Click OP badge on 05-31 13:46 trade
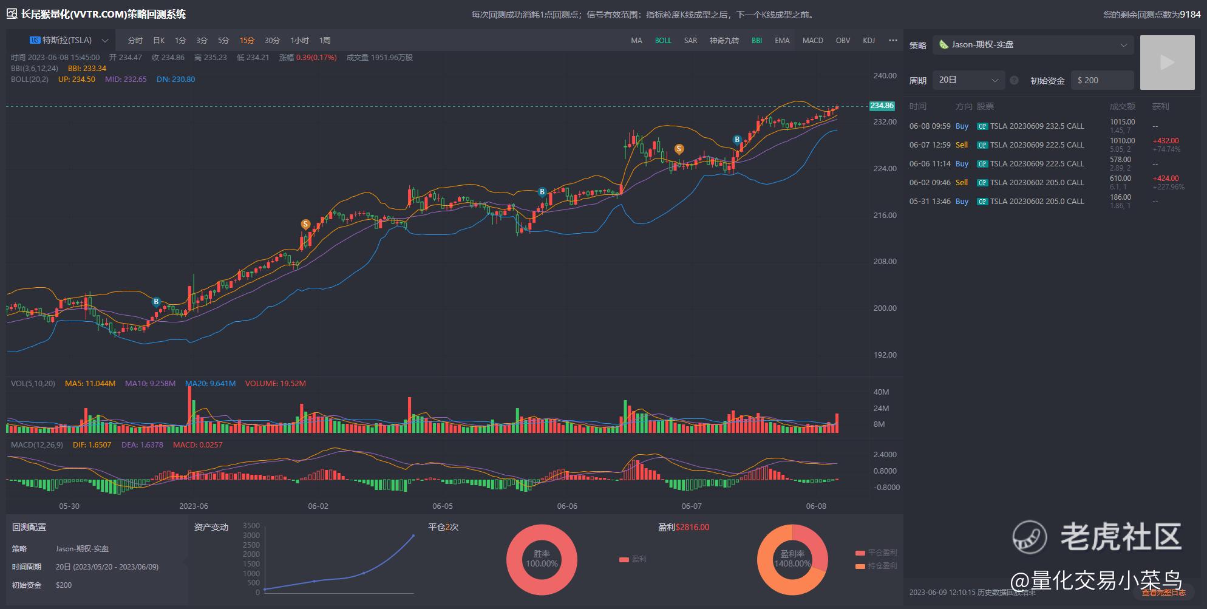1207x609 pixels. (982, 202)
